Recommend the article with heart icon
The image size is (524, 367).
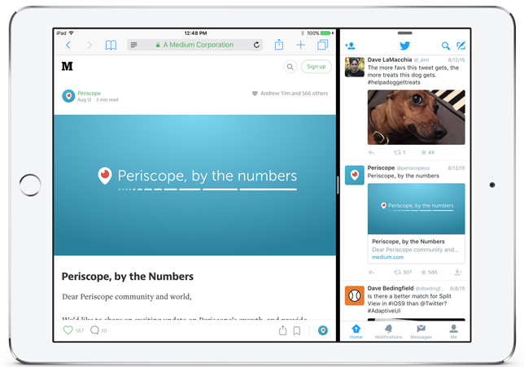[x=68, y=330]
